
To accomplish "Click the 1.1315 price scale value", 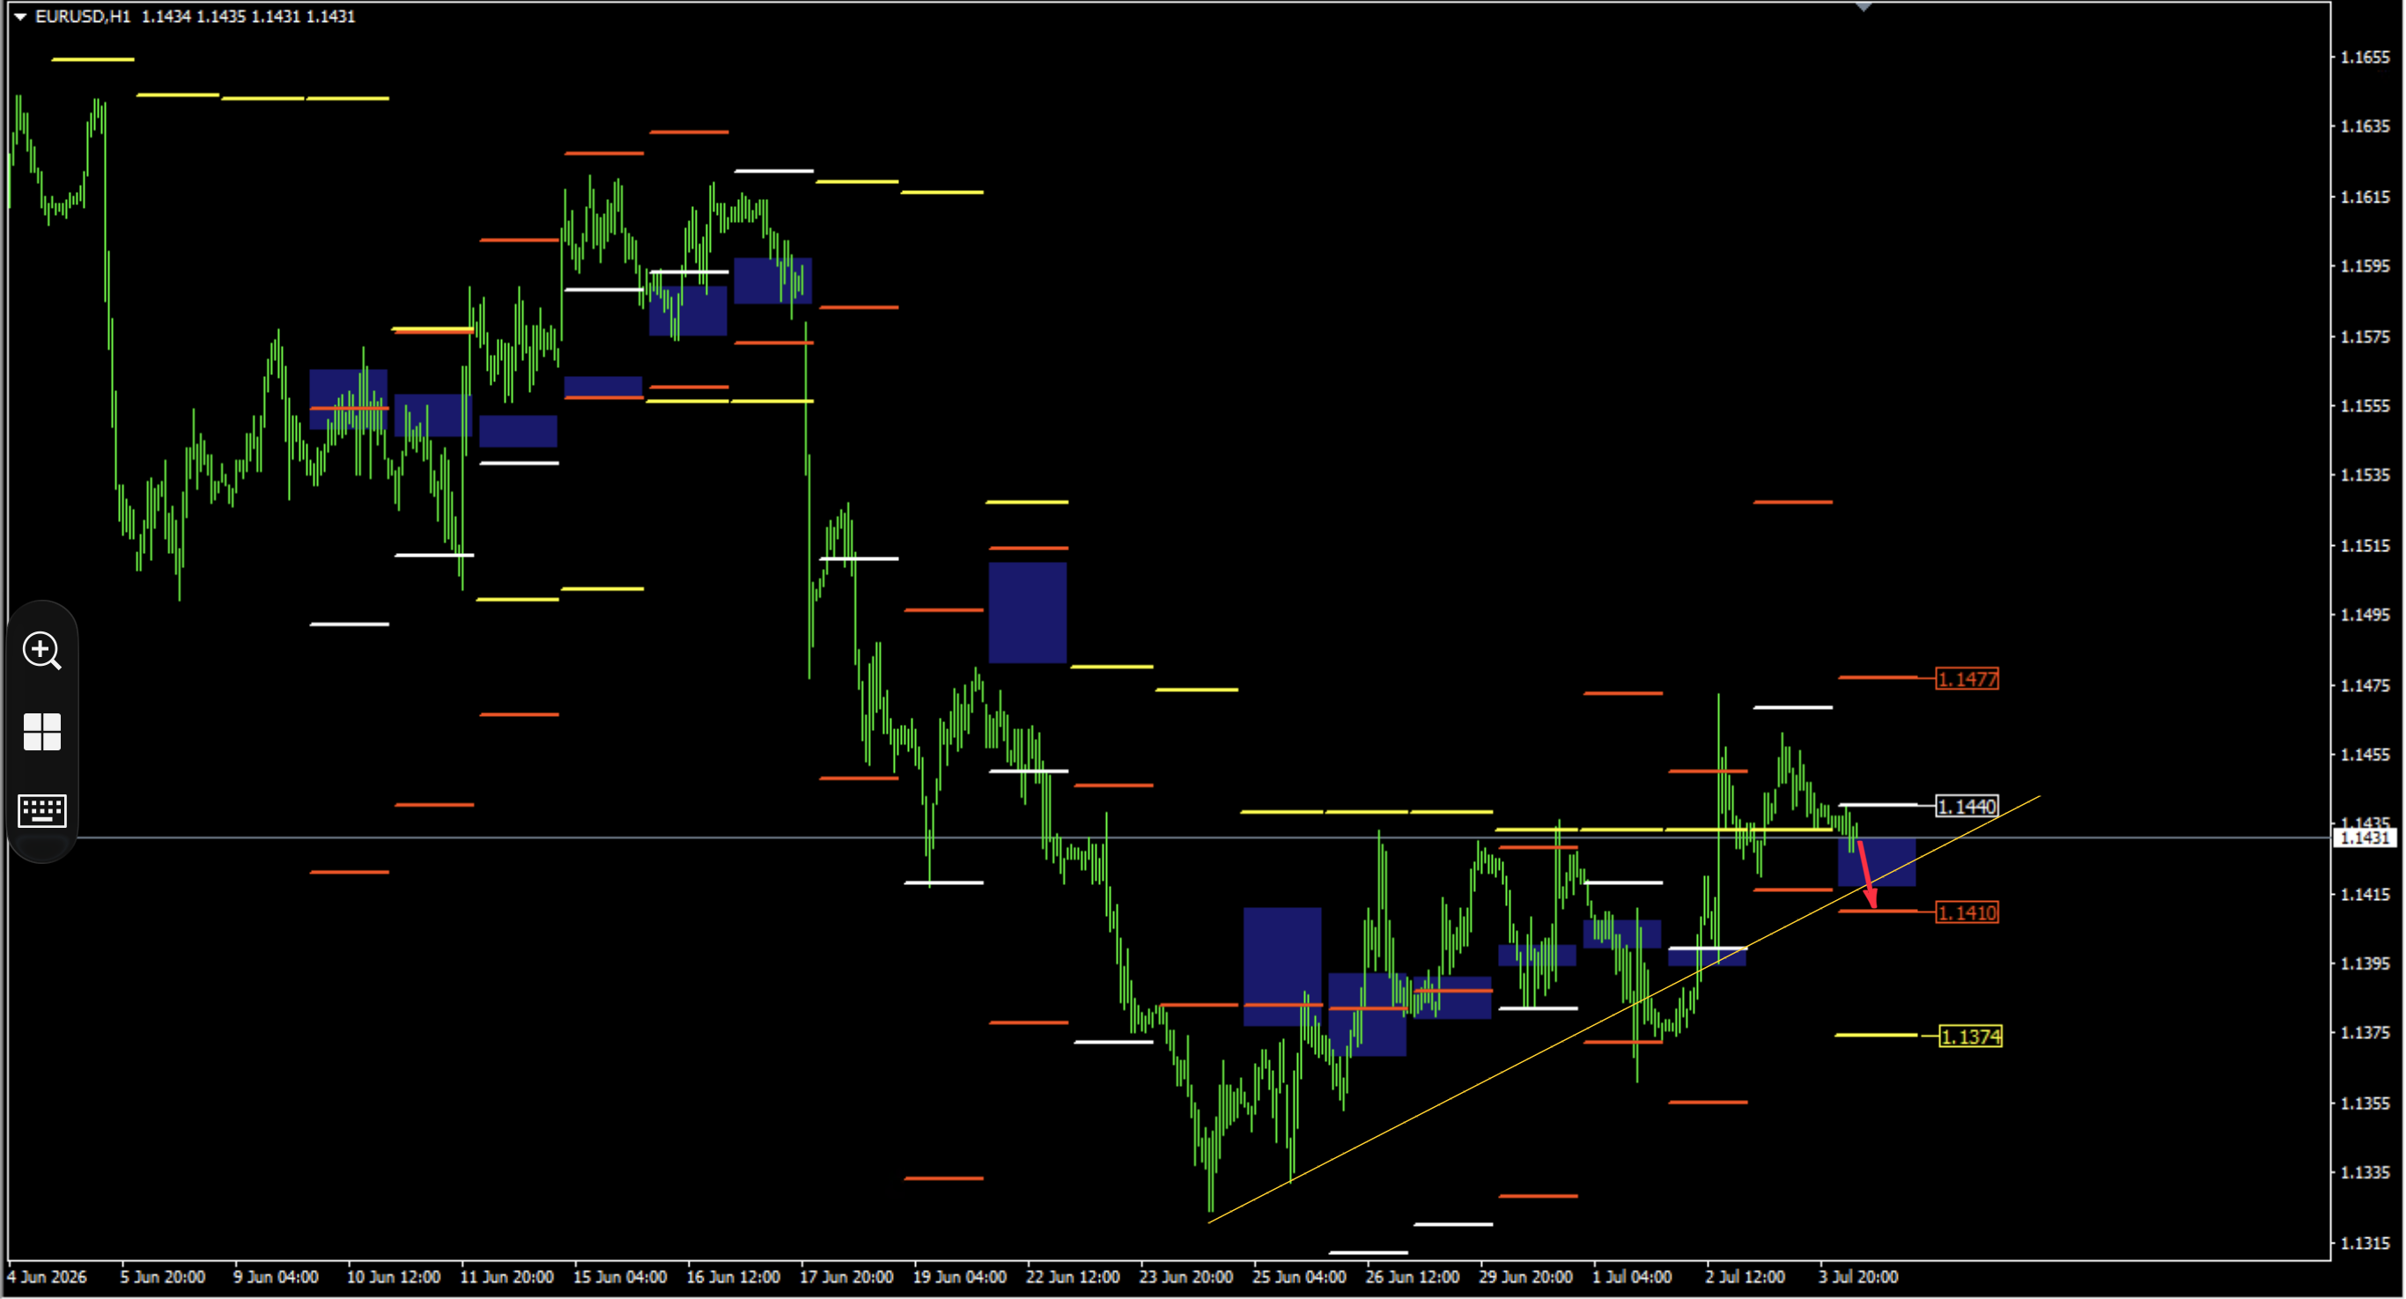I will [2365, 1243].
